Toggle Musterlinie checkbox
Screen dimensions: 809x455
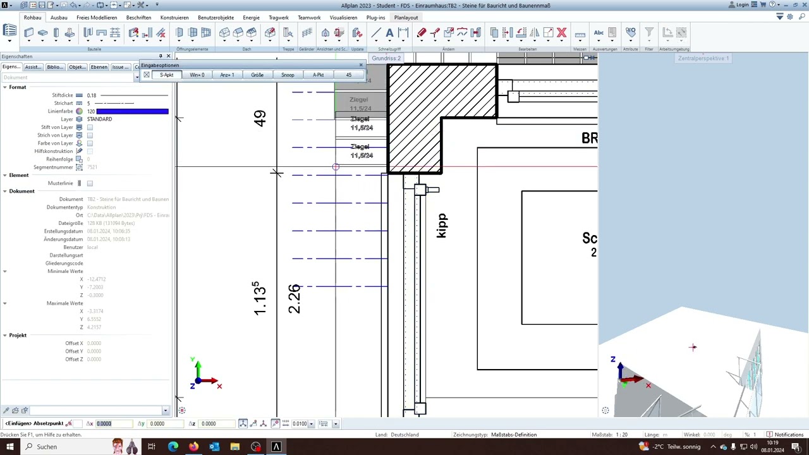(x=90, y=183)
